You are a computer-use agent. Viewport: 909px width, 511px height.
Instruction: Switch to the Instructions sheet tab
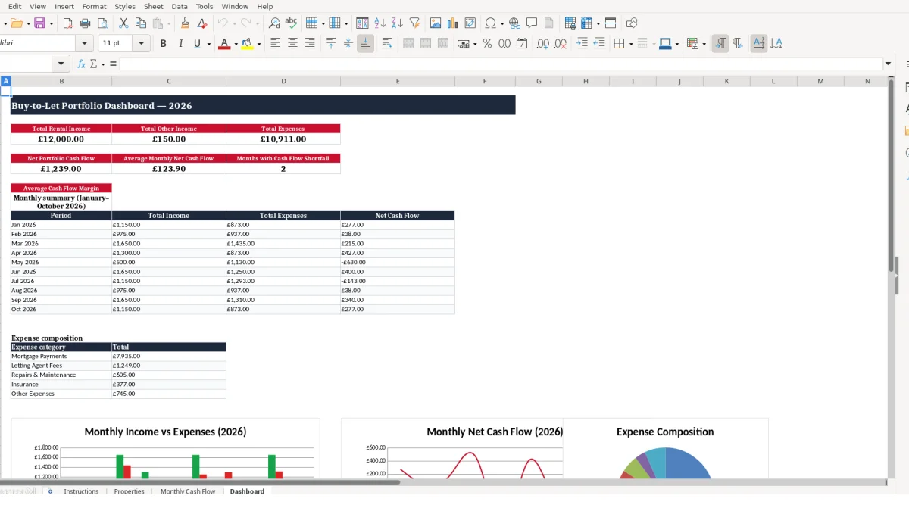coord(81,491)
